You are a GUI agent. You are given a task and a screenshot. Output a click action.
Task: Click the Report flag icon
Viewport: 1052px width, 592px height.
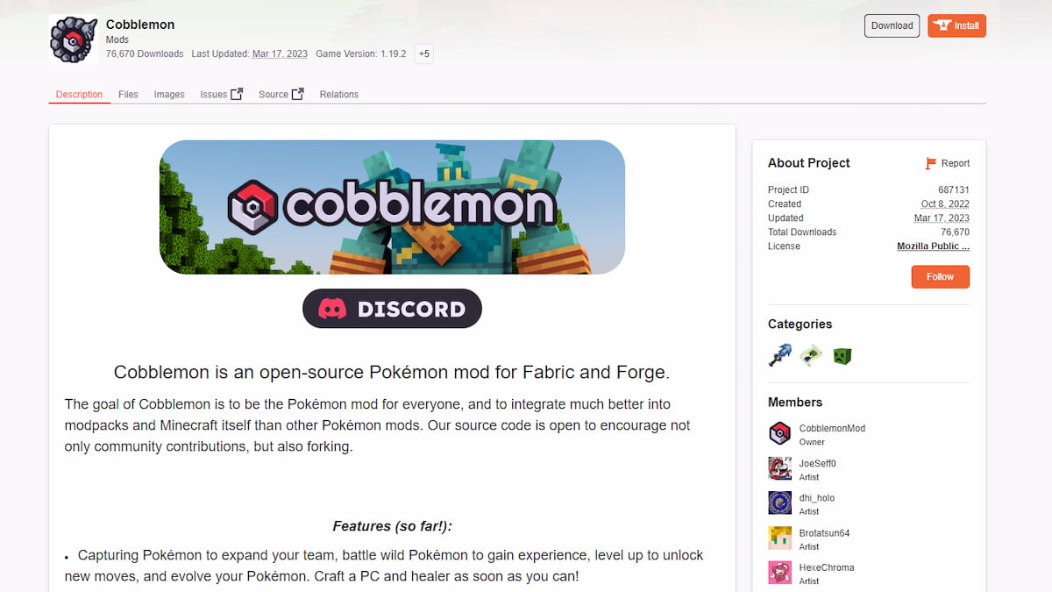[931, 163]
